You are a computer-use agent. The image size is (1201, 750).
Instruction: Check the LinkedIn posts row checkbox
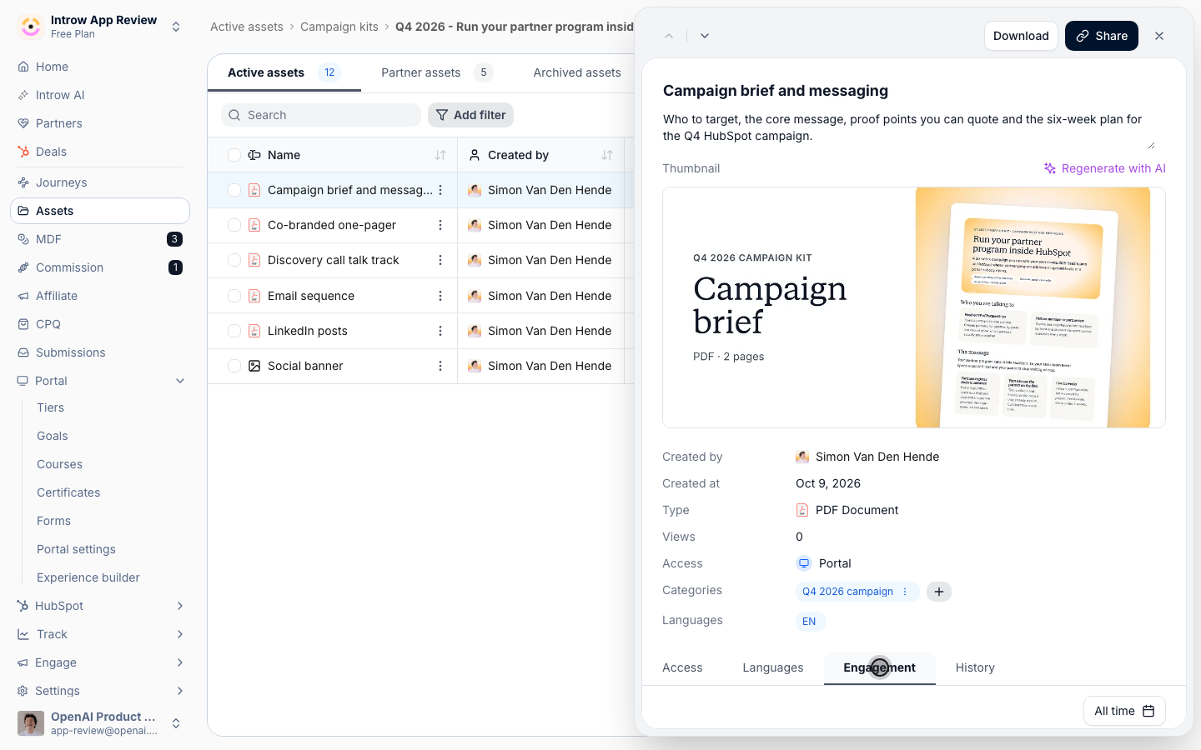(234, 331)
